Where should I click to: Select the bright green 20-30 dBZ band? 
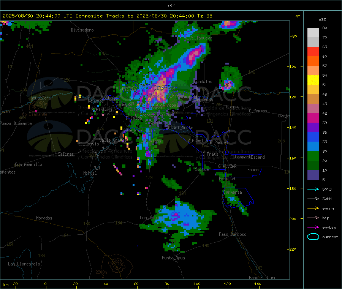pos(313,156)
